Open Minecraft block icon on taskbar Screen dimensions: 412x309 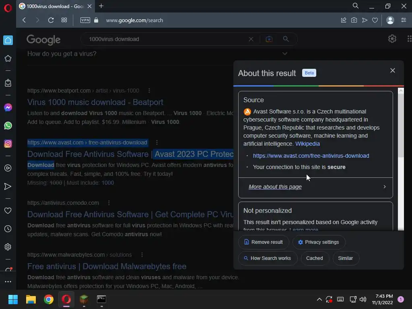84,299
